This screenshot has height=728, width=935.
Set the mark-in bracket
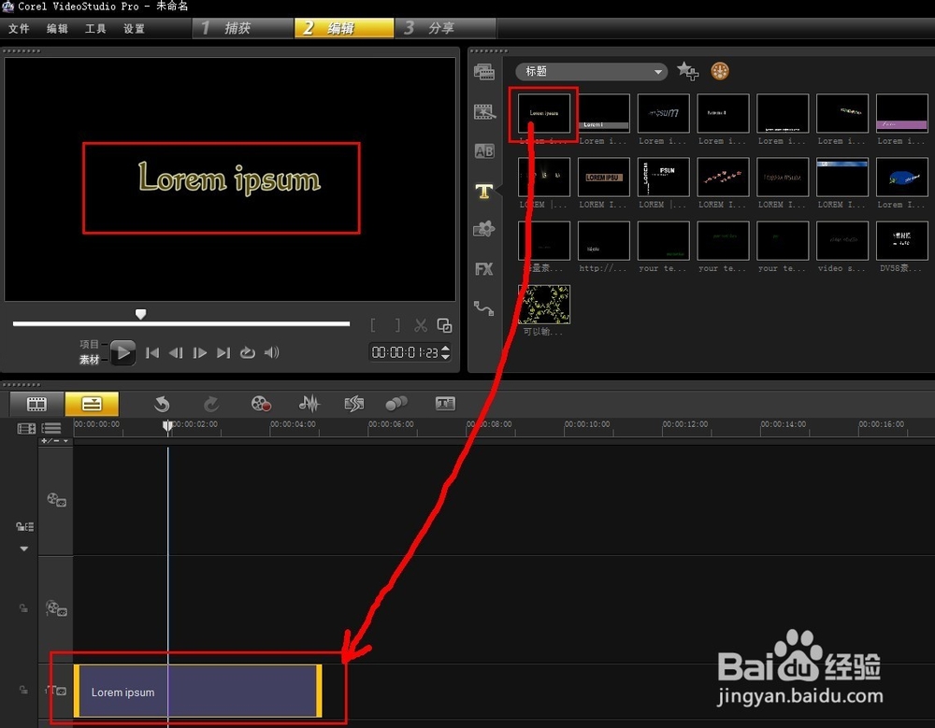pos(373,325)
